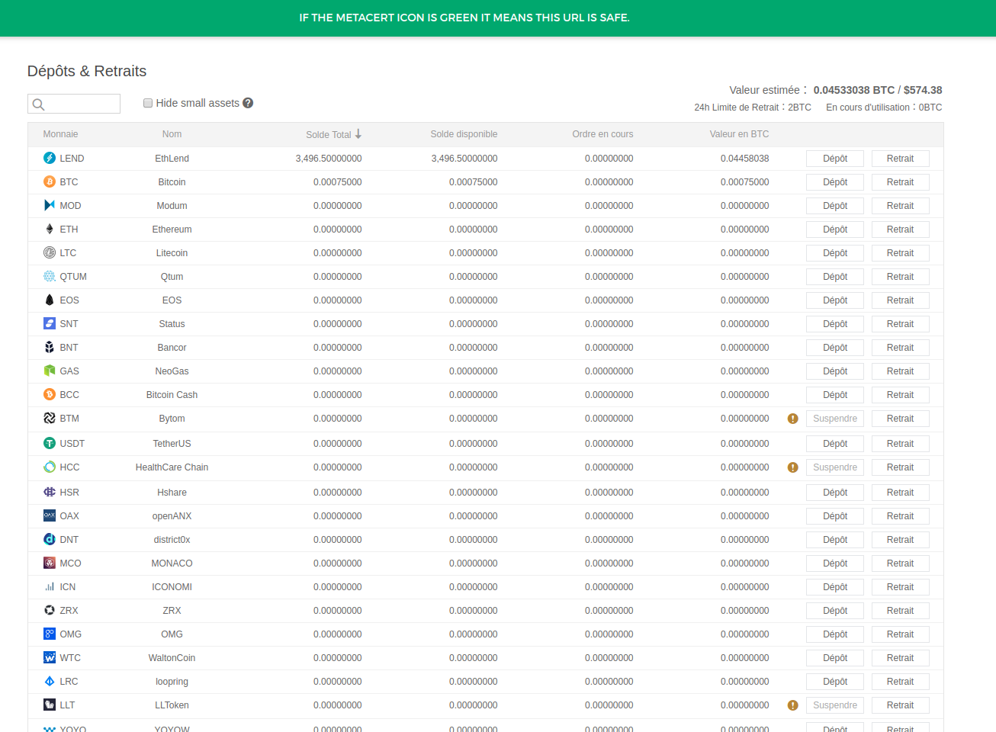Click the BCC Bitcoin Cash icon
996x732 pixels.
click(x=50, y=394)
